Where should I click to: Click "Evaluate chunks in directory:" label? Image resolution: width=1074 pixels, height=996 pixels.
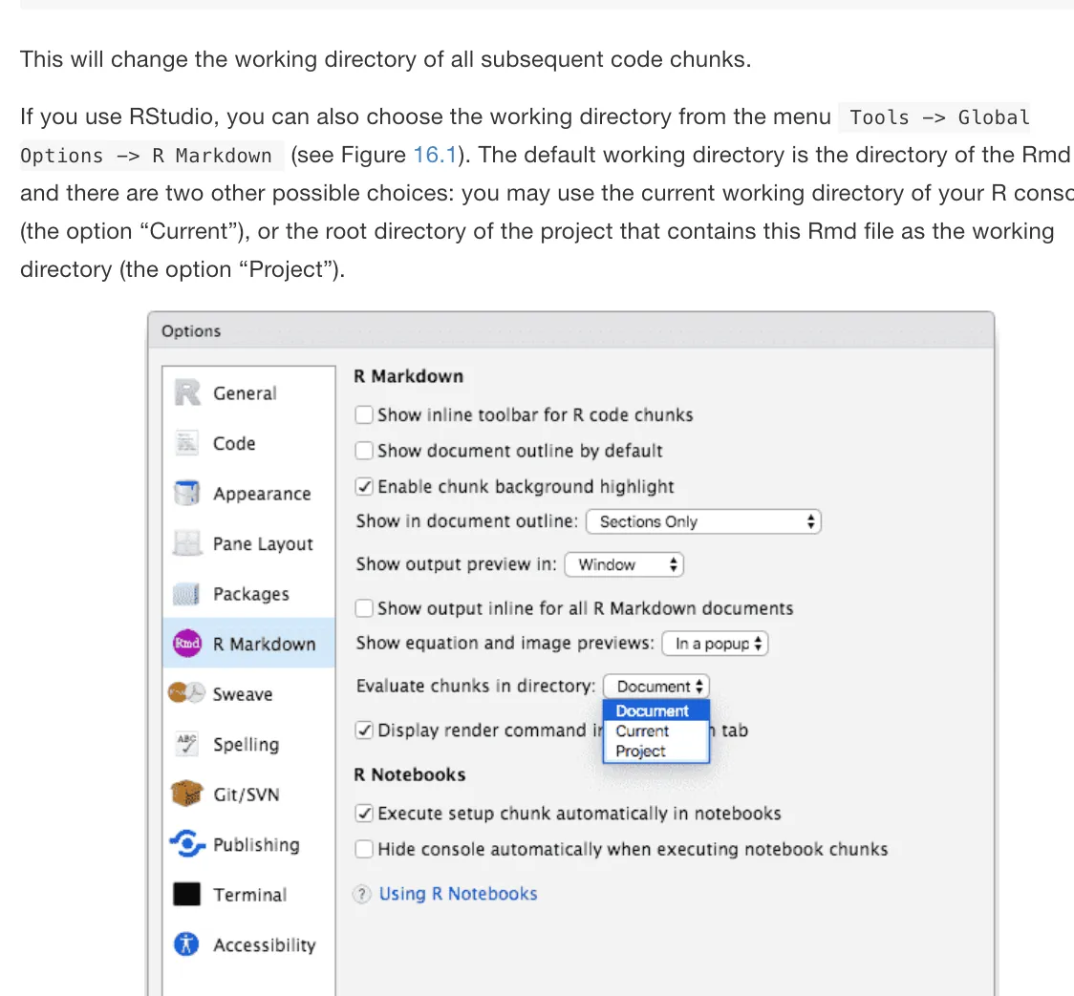475,686
